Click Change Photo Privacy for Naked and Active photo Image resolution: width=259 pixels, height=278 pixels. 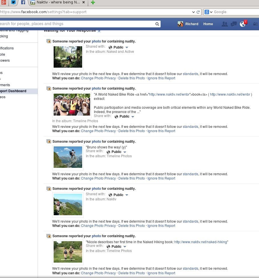(98, 78)
